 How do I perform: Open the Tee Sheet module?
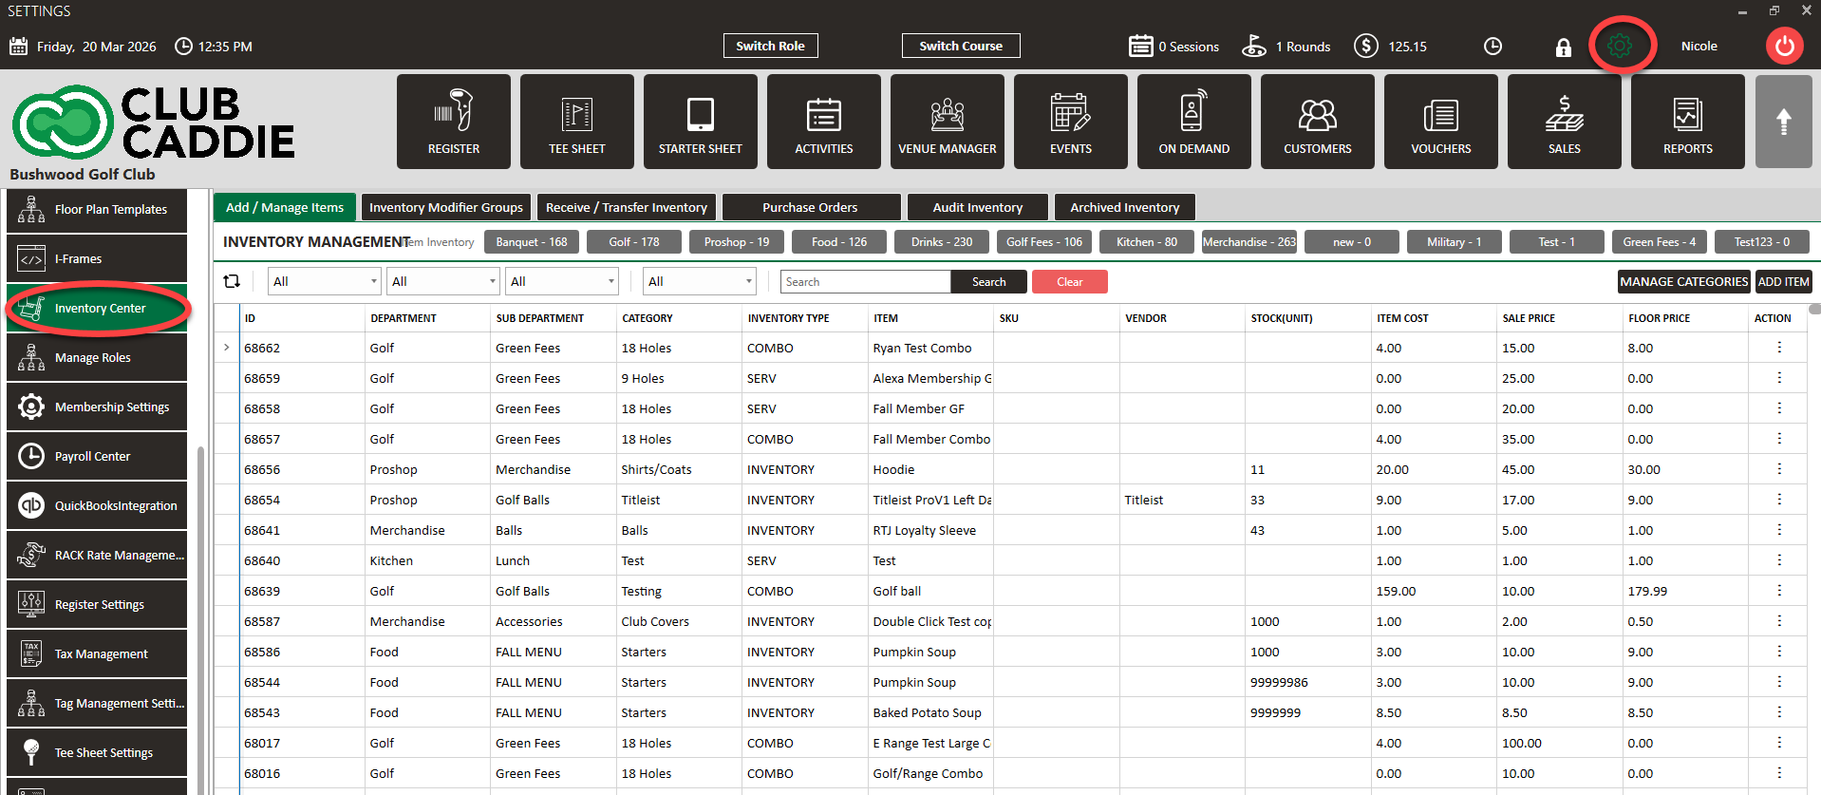point(576,122)
